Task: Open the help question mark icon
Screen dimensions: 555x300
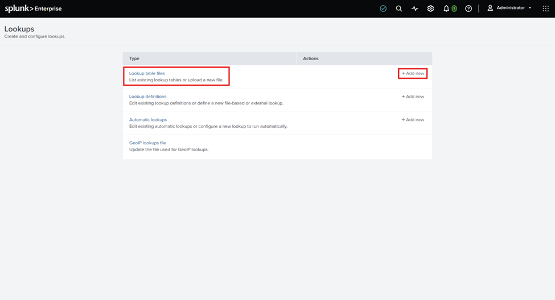Action: pos(468,9)
